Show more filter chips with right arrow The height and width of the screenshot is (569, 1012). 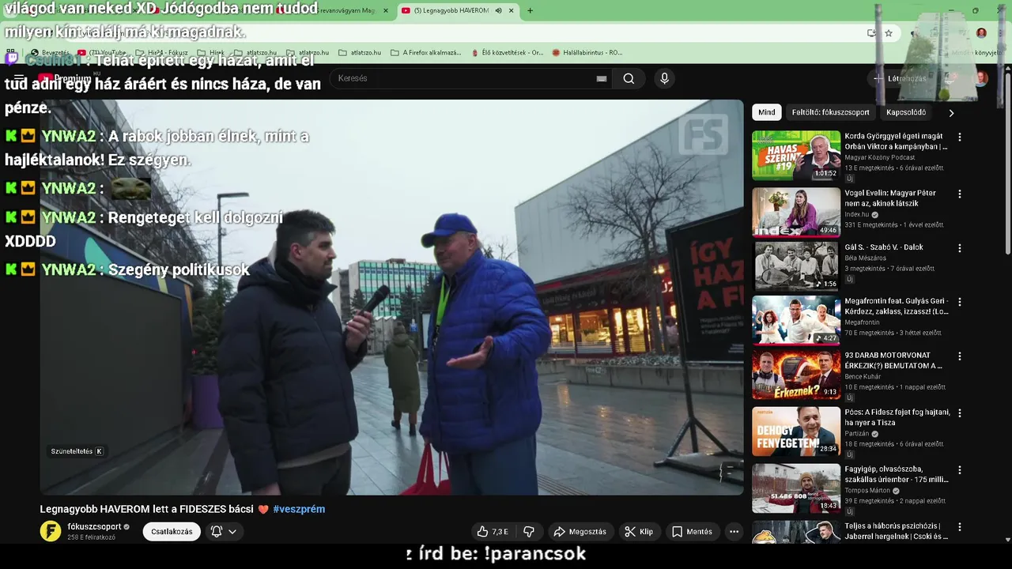click(951, 112)
